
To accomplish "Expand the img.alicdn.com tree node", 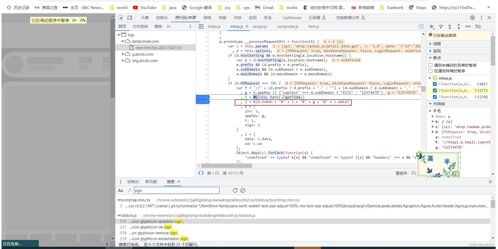I will click(x=123, y=61).
